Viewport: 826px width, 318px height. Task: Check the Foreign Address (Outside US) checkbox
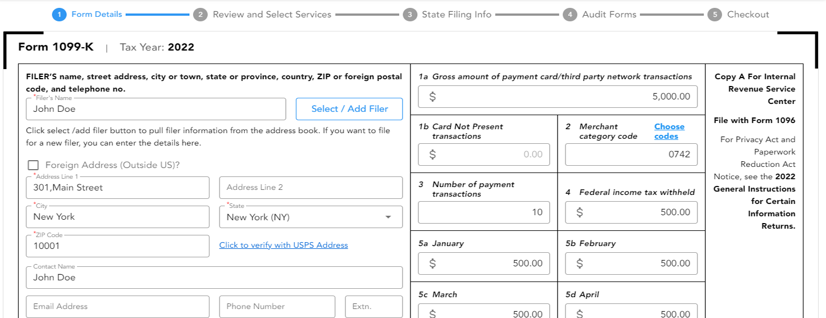click(x=33, y=165)
